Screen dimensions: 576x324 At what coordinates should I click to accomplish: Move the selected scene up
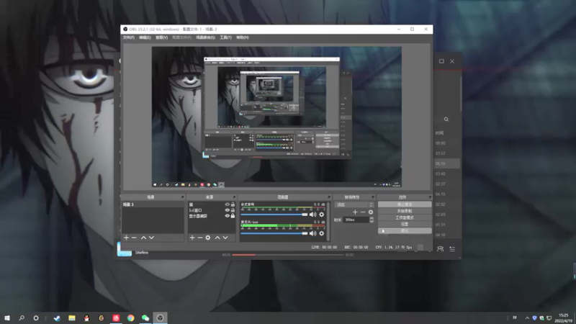[x=143, y=238]
